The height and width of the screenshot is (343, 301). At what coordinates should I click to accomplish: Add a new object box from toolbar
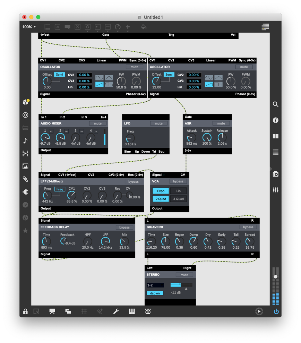tap(47, 27)
